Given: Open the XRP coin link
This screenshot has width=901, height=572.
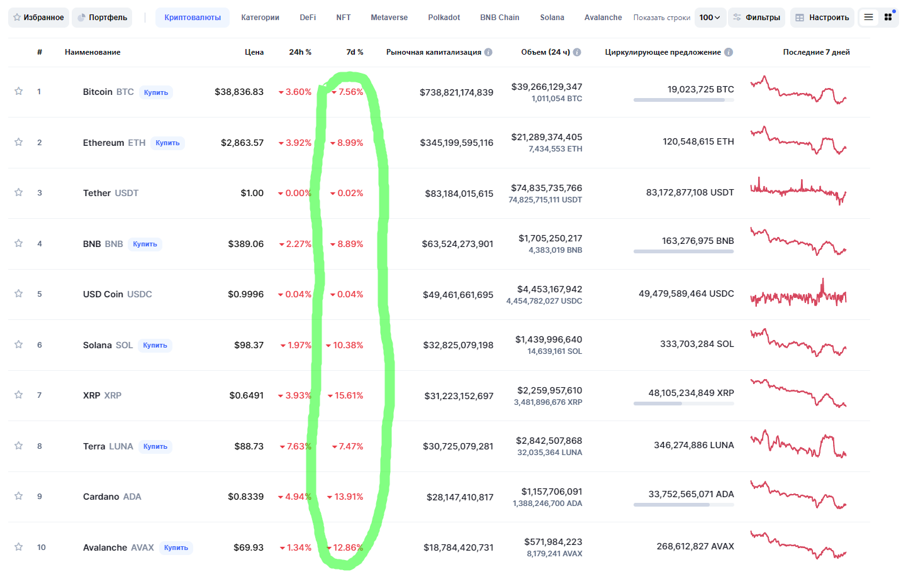Looking at the screenshot, I should tap(102, 395).
